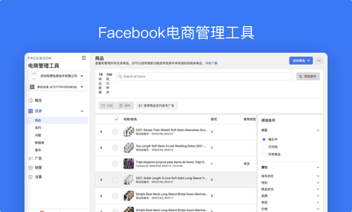Focus the Search all items field
This screenshot has height=212, width=352.
coord(204,76)
